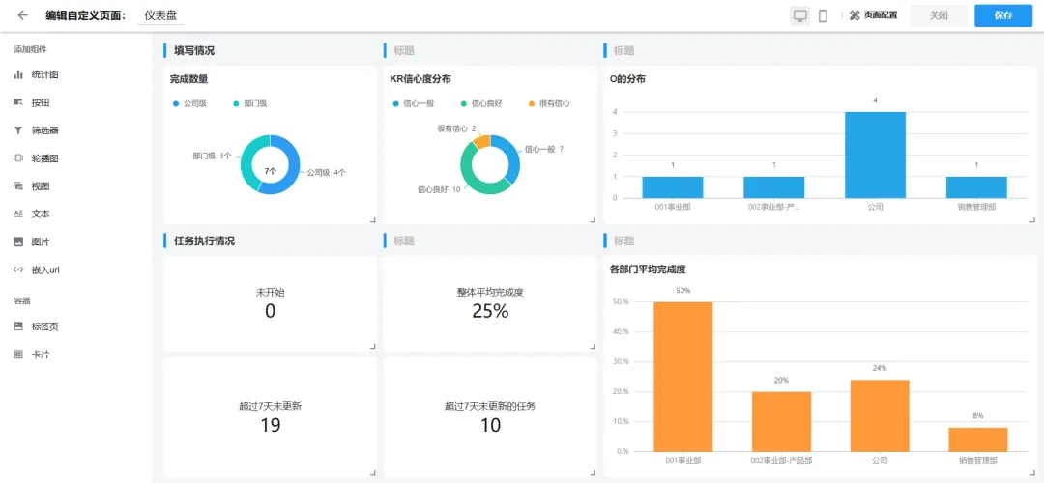Select the 任务执行情况 section title
This screenshot has height=483, width=1044.
pyautogui.click(x=204, y=241)
